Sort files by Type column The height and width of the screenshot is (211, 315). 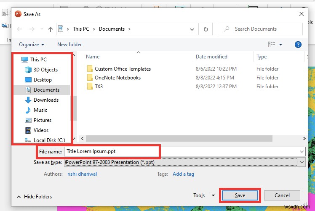pos(262,57)
